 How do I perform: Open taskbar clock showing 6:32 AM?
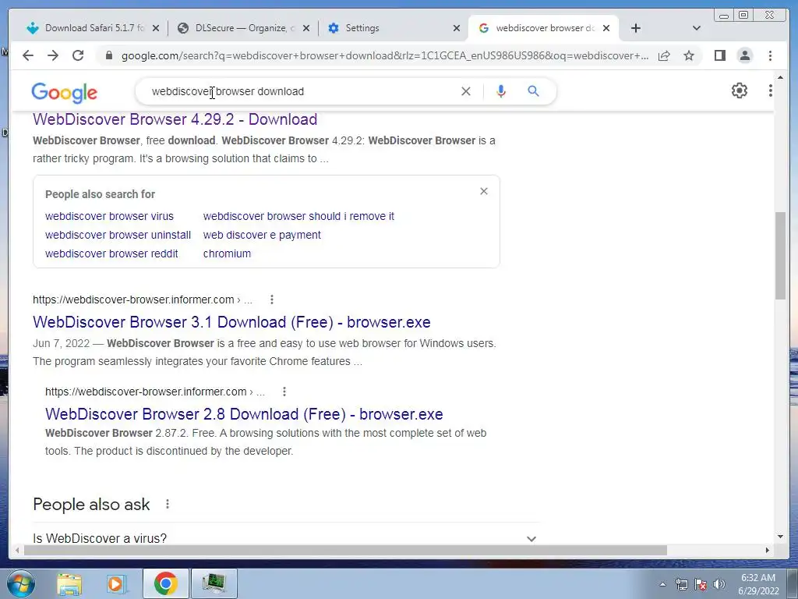click(x=758, y=584)
